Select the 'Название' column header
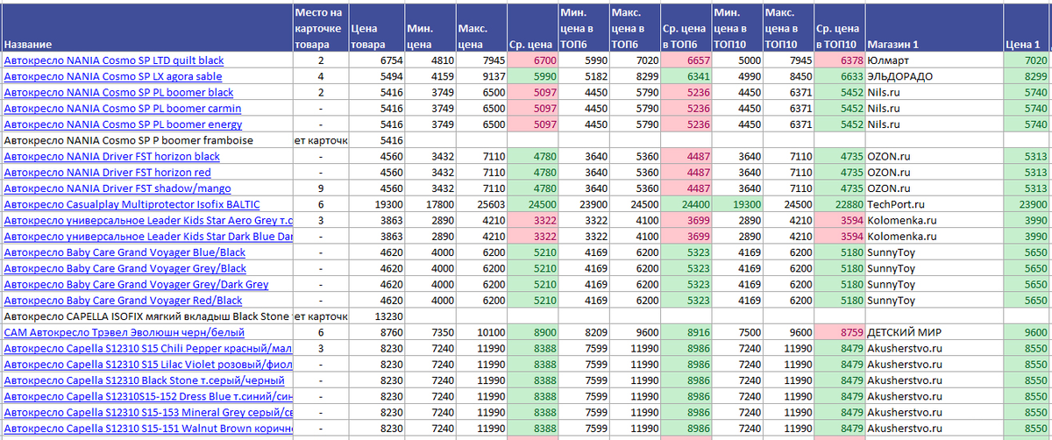This screenshot has height=440, width=1052. (146, 27)
